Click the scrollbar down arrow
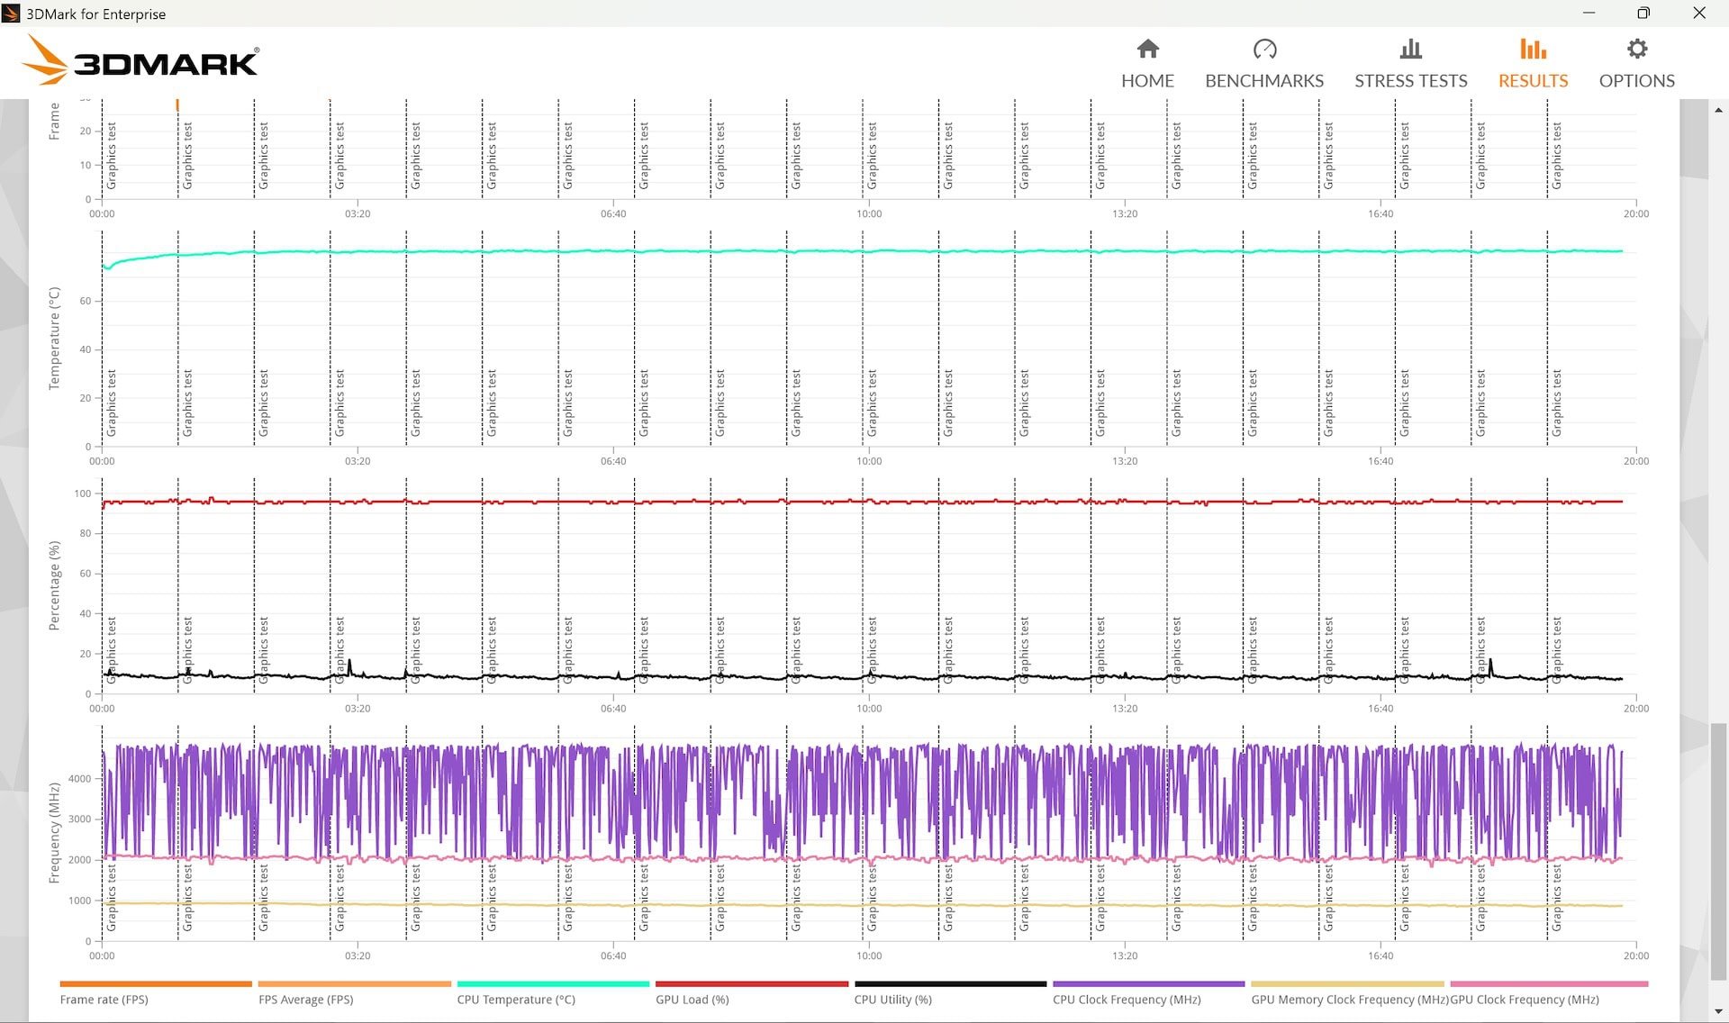Image resolution: width=1729 pixels, height=1023 pixels. 1718,1012
